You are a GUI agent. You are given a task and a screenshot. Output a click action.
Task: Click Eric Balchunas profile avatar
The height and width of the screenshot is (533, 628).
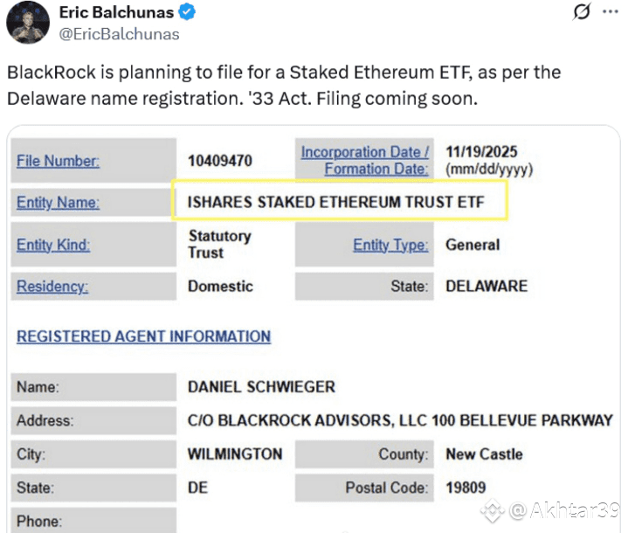(x=27, y=23)
